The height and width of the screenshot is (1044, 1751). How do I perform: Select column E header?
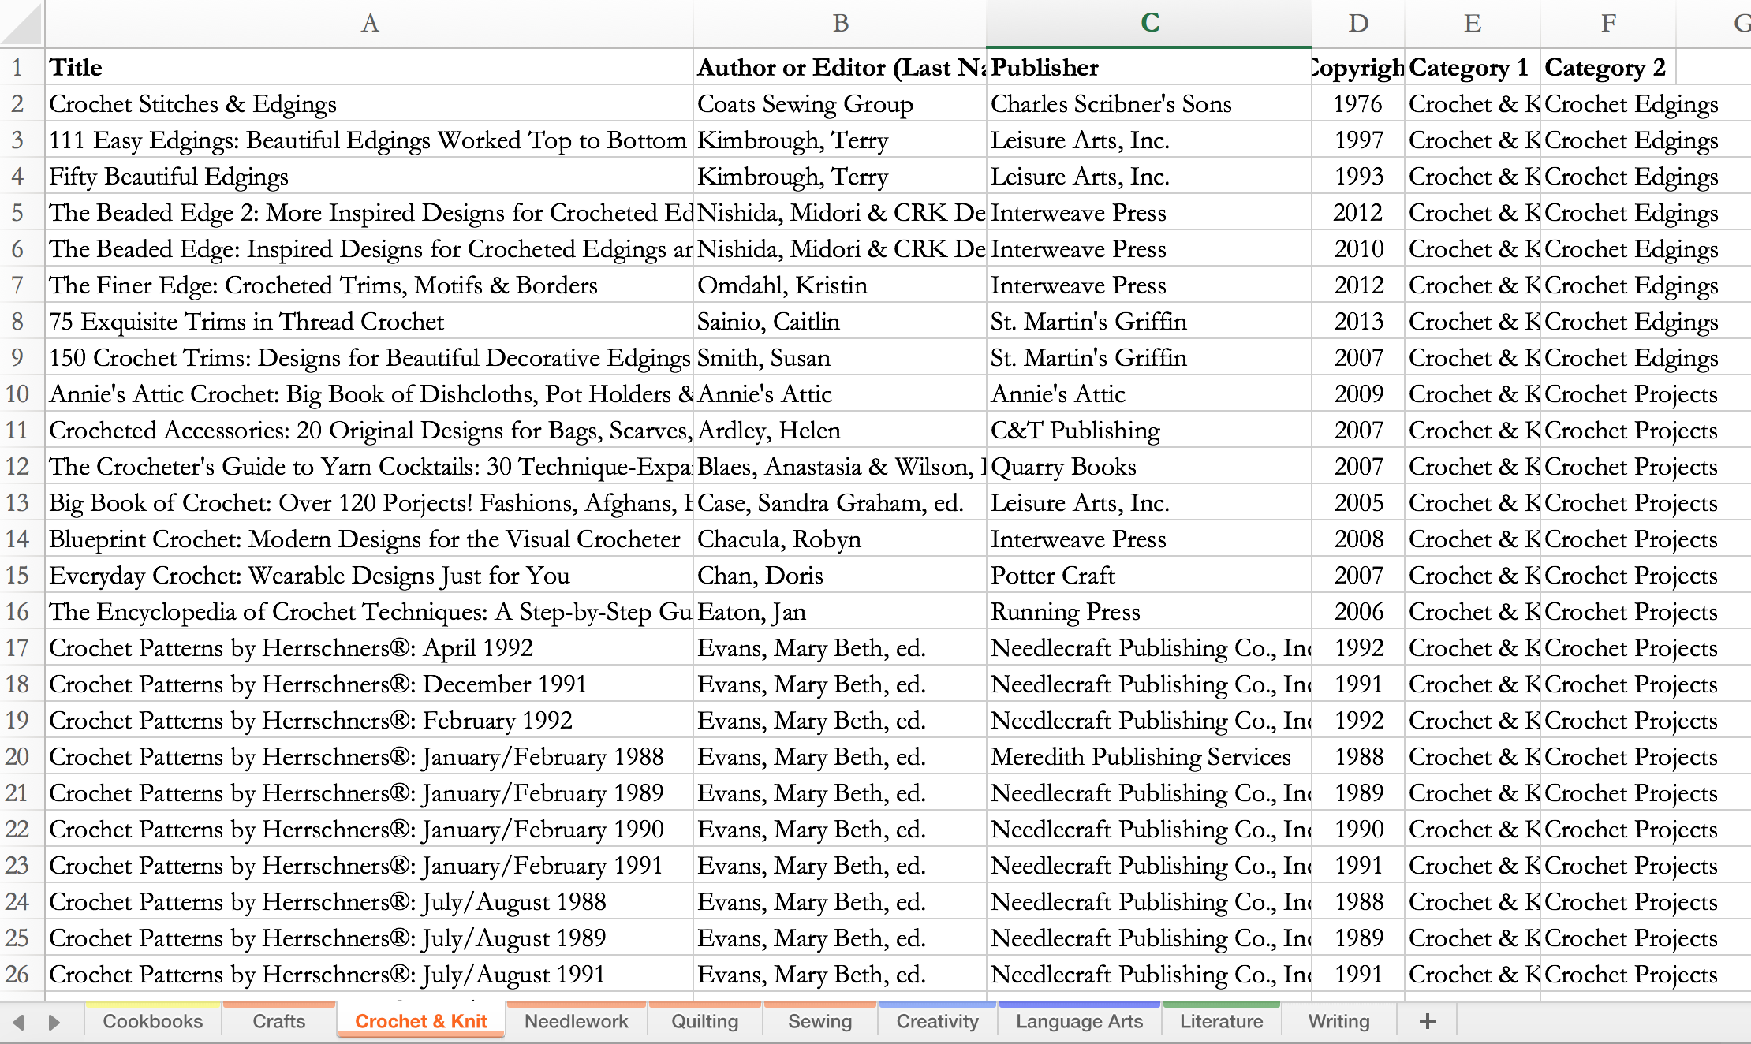pos(1472,24)
